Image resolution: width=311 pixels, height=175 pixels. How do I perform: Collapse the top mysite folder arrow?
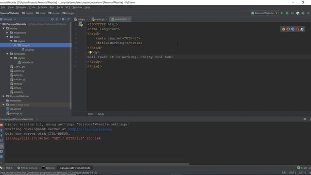pos(3,28)
